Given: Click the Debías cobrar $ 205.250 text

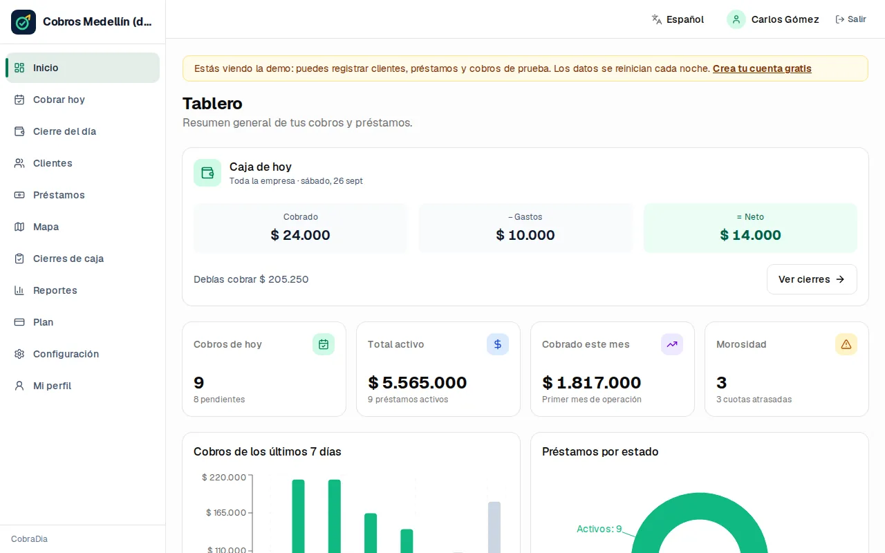Looking at the screenshot, I should coord(251,279).
